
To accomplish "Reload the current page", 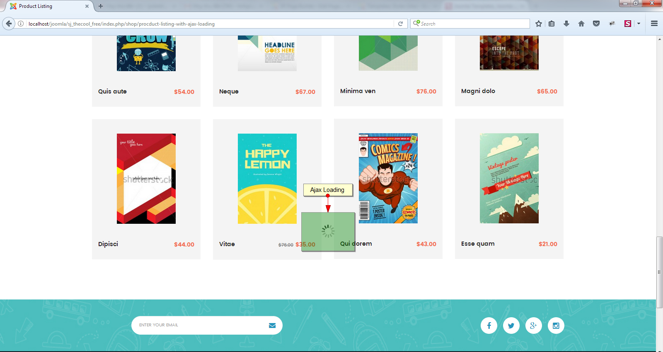I will coord(400,24).
